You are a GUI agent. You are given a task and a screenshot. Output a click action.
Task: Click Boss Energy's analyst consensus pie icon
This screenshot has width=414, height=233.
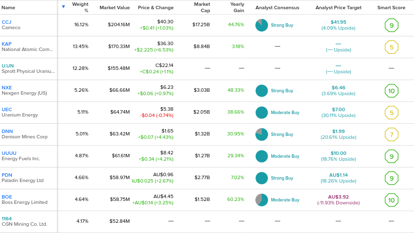[x=262, y=200]
